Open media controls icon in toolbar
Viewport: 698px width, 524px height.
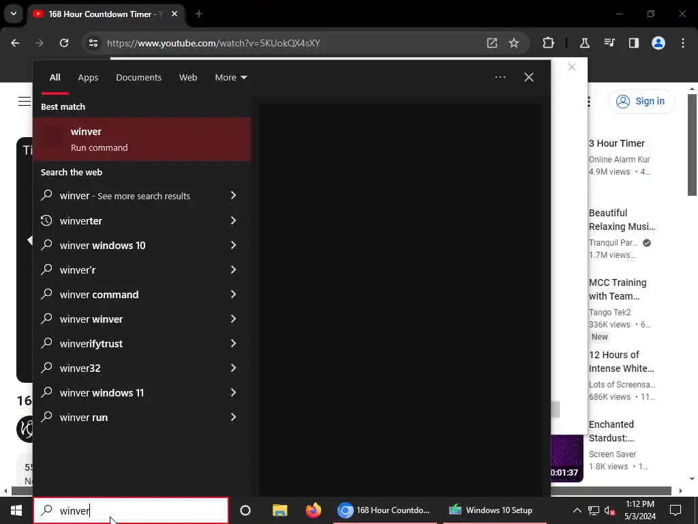click(609, 43)
